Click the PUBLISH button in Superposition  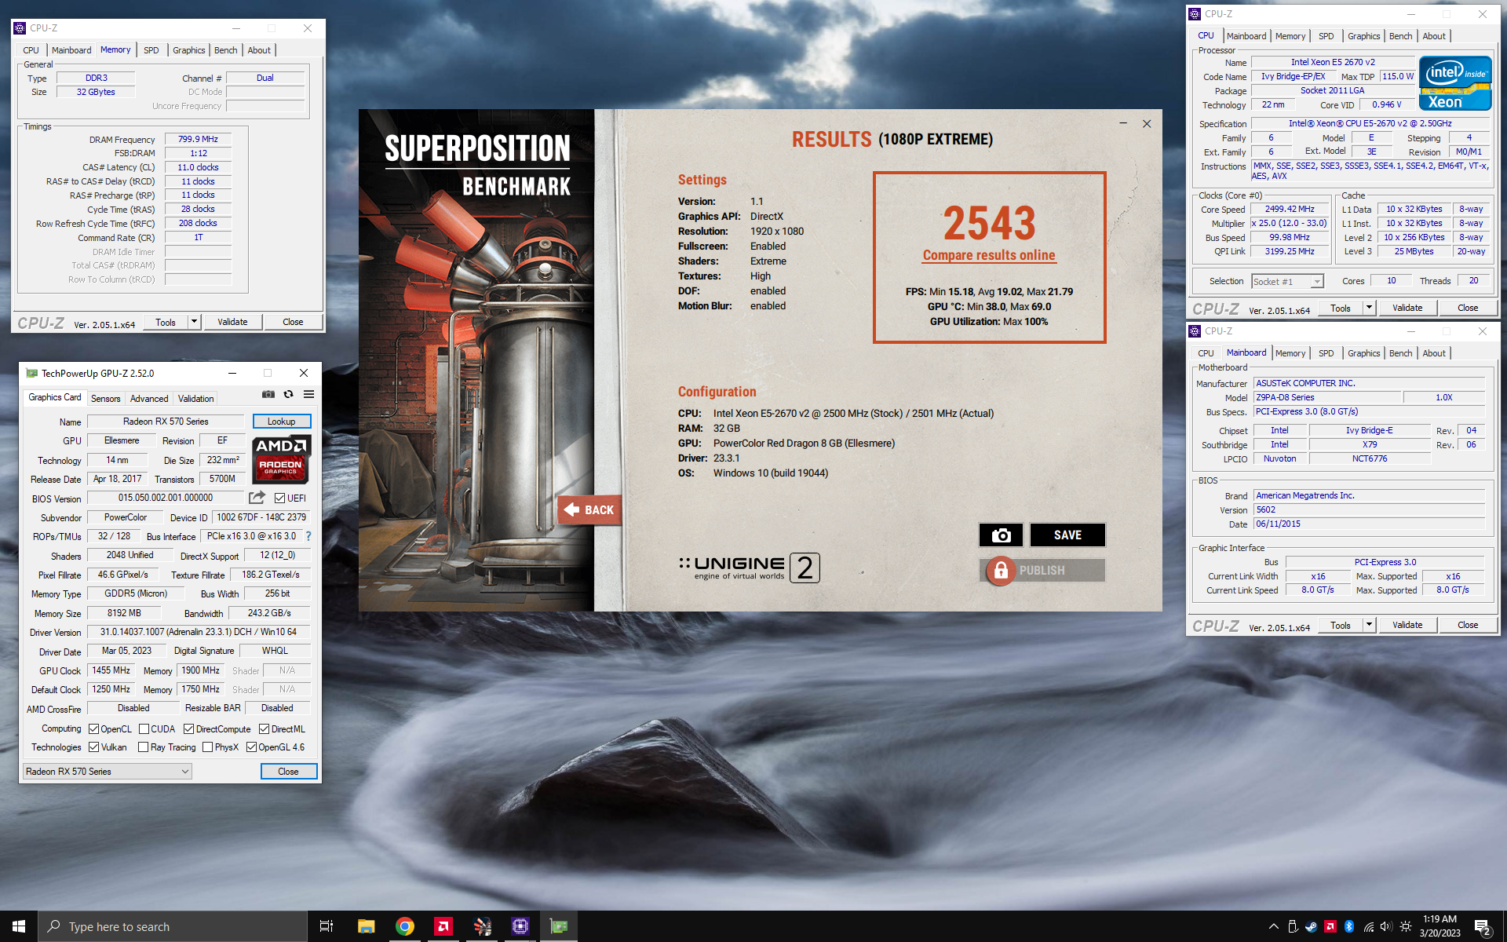pyautogui.click(x=1042, y=571)
